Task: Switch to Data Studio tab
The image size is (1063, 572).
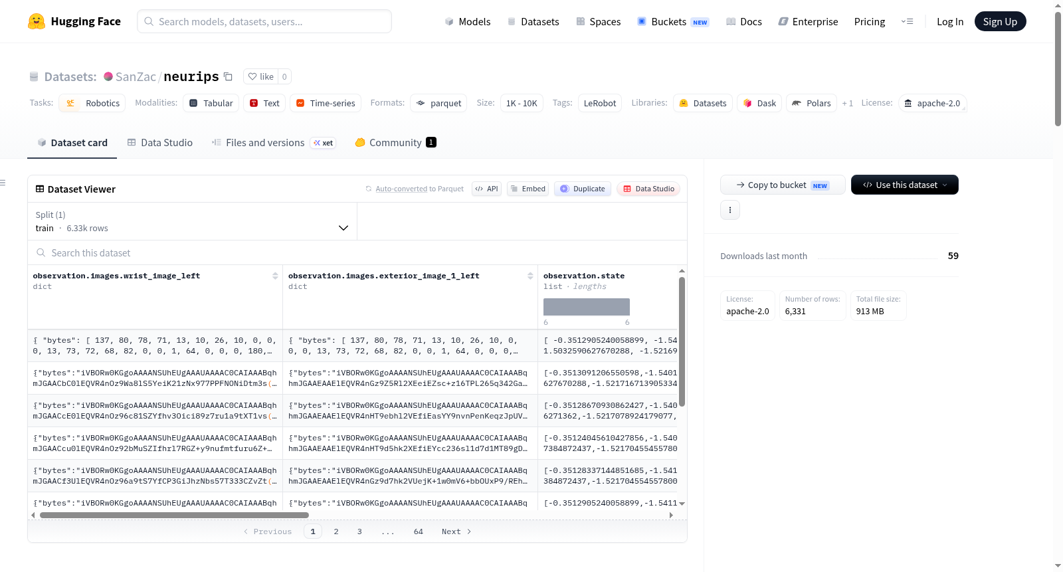Action: coord(160,143)
